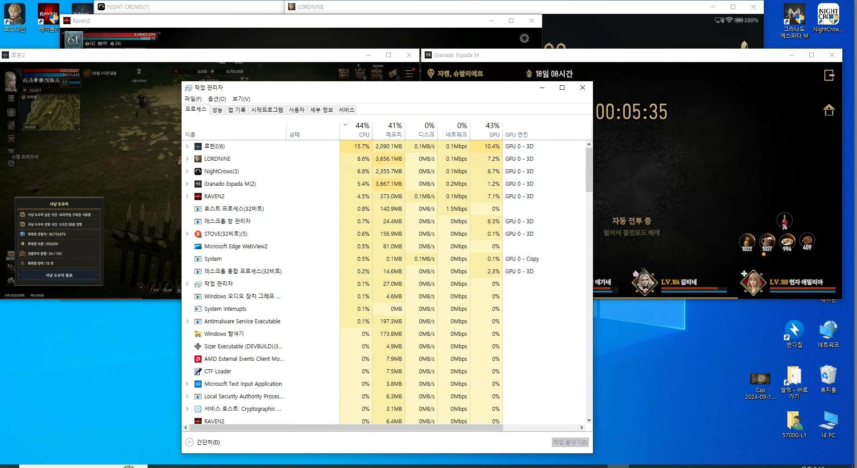Expand the LORDNINE process group

point(187,159)
